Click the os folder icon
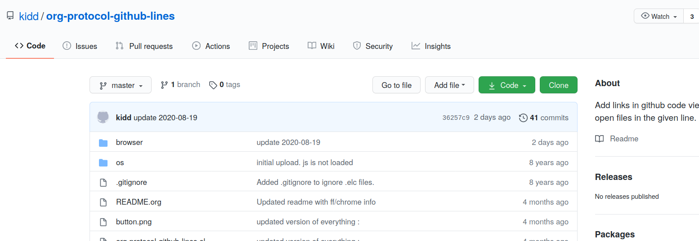This screenshot has width=699, height=241. (x=103, y=162)
